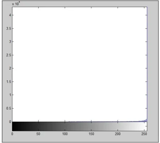Viewport: 160px width, 143px height.
Task: Click the grayscale intensity gradient bar
Action: click(x=79, y=126)
